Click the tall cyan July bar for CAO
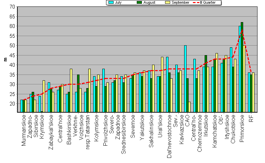 coord(186,79)
